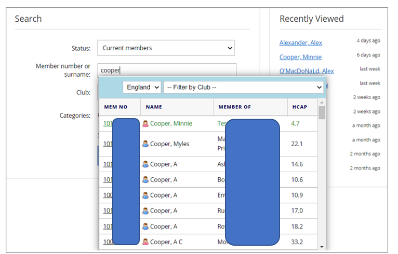The height and width of the screenshot is (254, 398).
Task: Open Cooper, Minnie in Recently Viewed
Action: tap(300, 57)
